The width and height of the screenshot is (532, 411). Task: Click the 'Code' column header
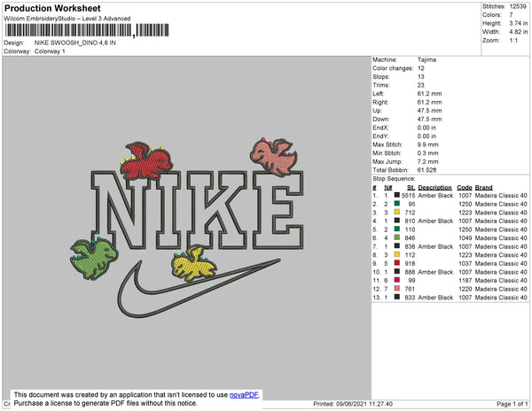pyautogui.click(x=465, y=188)
